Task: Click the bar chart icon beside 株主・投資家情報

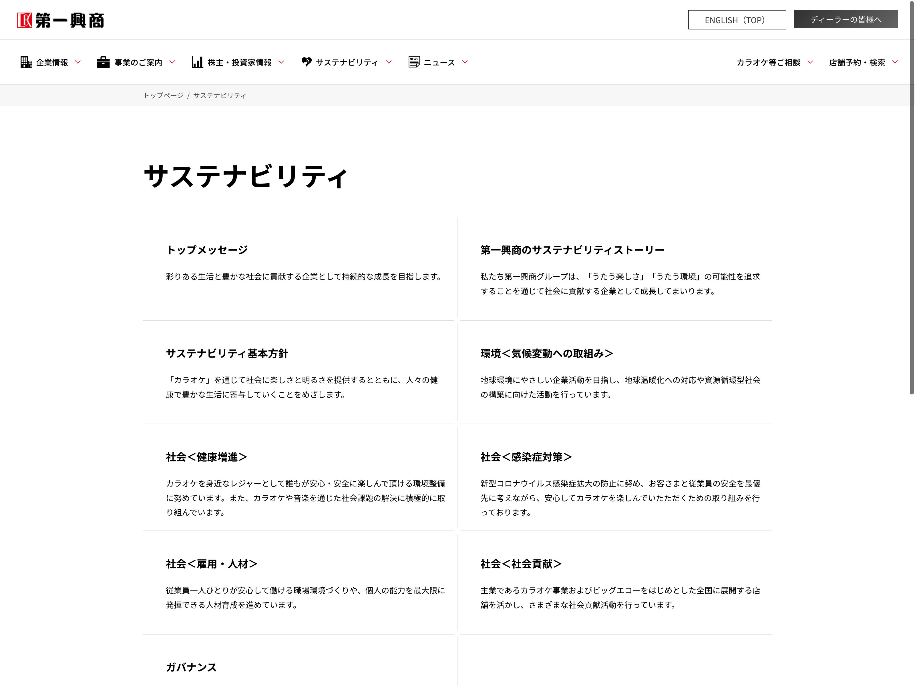Action: click(197, 62)
